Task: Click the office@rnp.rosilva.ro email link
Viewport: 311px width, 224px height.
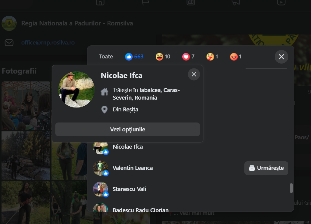Action: pyautogui.click(x=48, y=43)
